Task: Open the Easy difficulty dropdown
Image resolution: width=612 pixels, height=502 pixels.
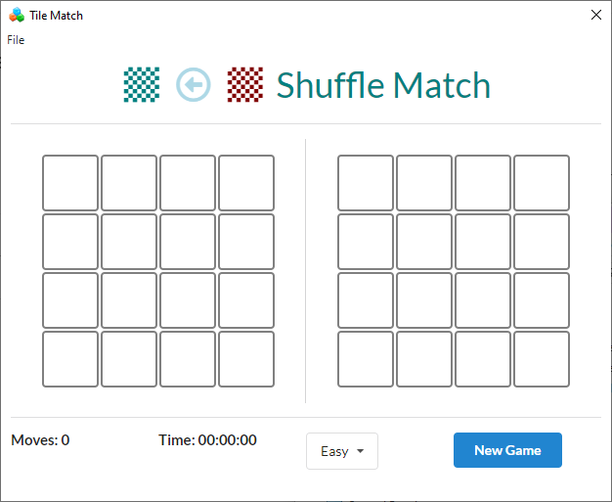Action: 341,451
